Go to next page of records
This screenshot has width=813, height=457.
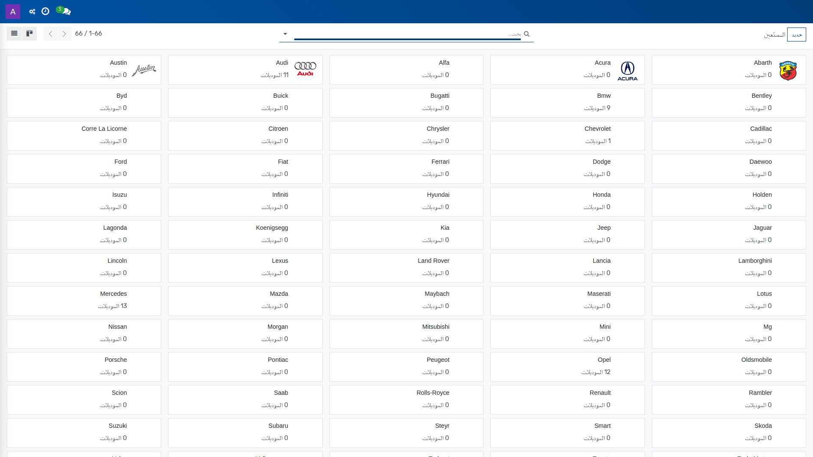click(64, 34)
